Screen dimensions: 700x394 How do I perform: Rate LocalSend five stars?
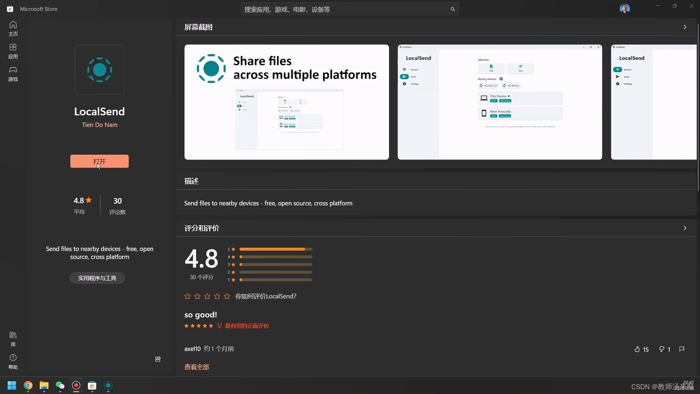pyautogui.click(x=227, y=296)
